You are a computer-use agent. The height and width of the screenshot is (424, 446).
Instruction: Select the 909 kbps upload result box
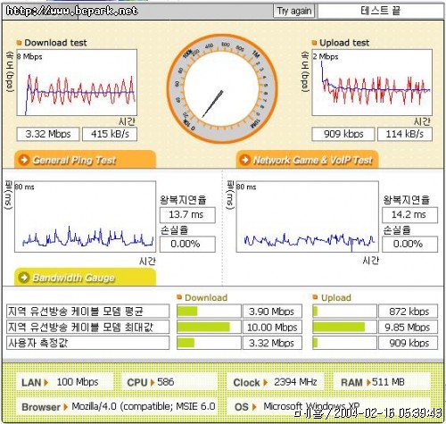[x=343, y=134]
